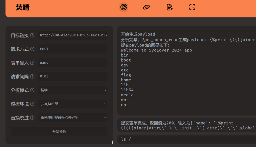Screen dimensions: 256x147
Task: Show help icon beside 表单输入
Action: coord(32,63)
